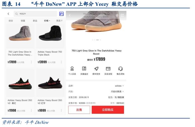Tap the share icon on the product page
Screen dimensions: 195x127
point(122,15)
